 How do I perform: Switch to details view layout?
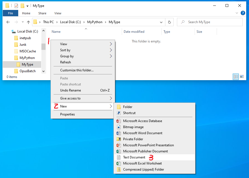(x=236, y=77)
